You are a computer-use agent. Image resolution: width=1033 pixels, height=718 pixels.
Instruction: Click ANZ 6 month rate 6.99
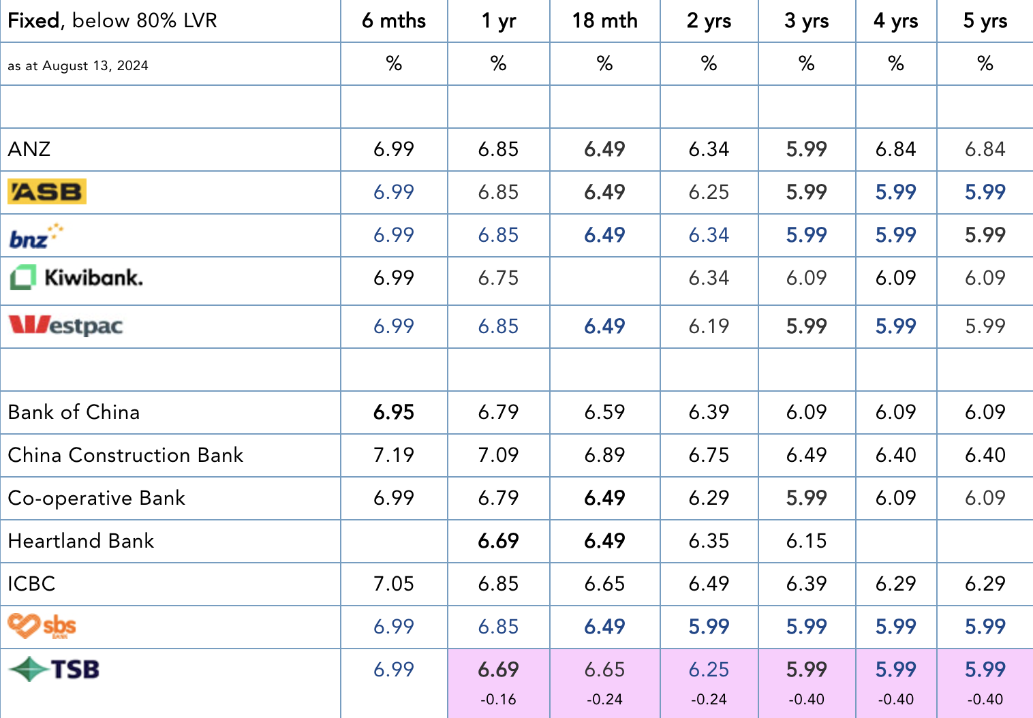[394, 149]
